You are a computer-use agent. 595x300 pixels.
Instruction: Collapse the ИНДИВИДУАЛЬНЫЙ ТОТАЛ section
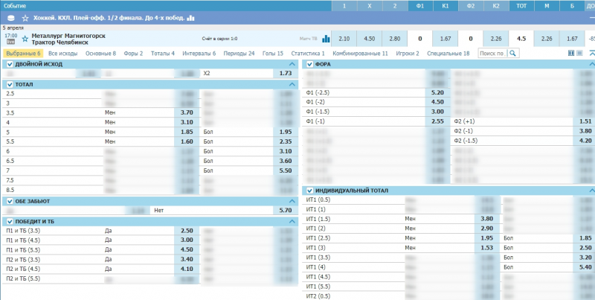(x=590, y=191)
